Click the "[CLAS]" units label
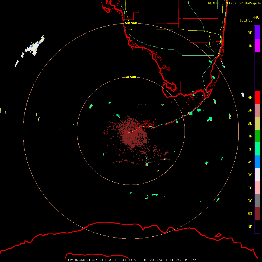 tap(246, 20)
